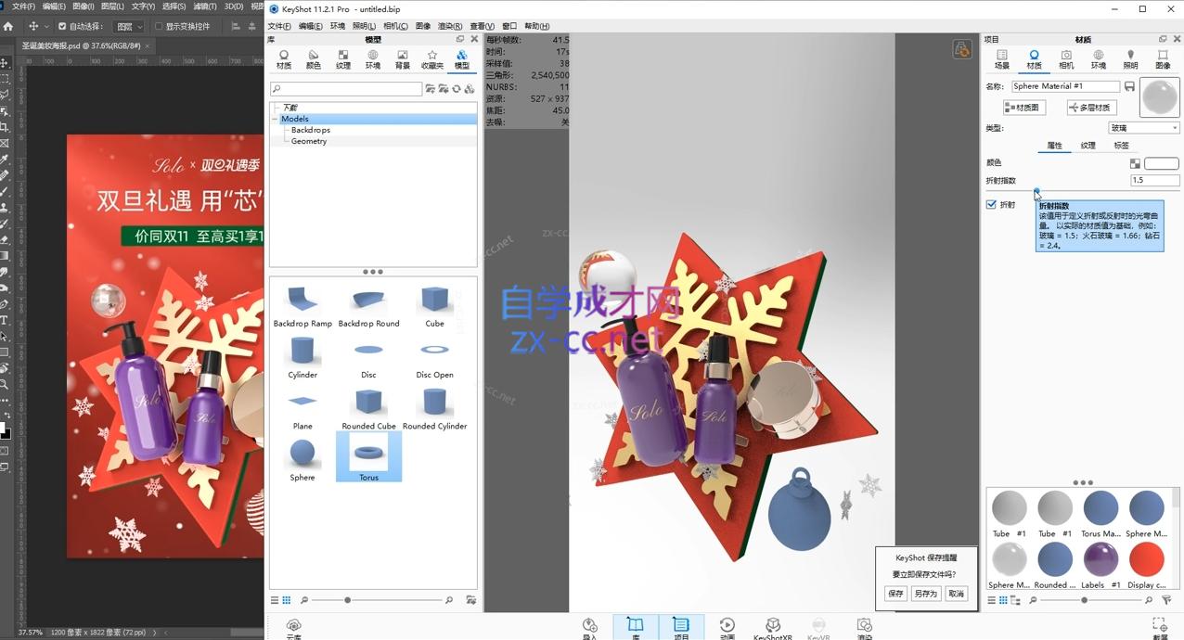
Task: Click the white 颜色 color swatch
Action: (x=1161, y=163)
